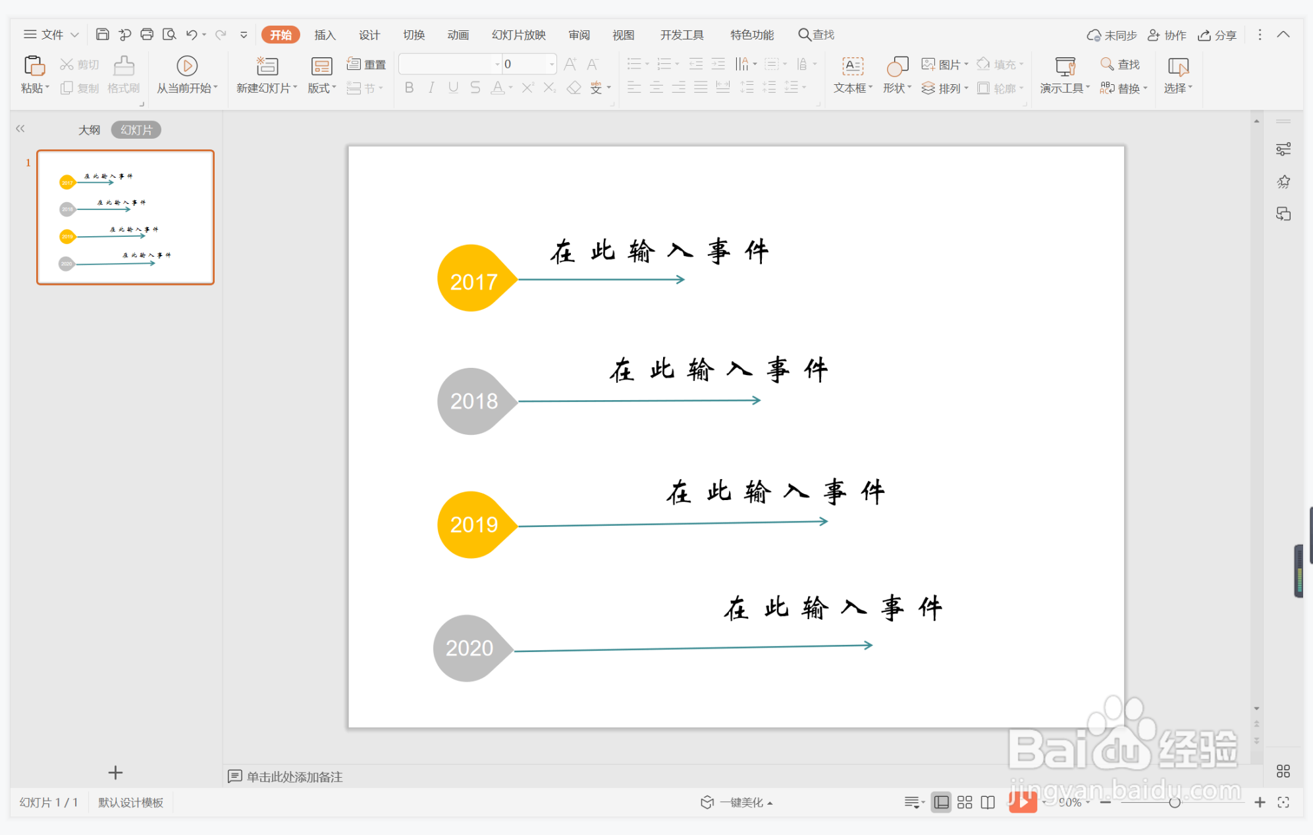
Task: Select slide 1 thumbnail in panel
Action: click(125, 217)
